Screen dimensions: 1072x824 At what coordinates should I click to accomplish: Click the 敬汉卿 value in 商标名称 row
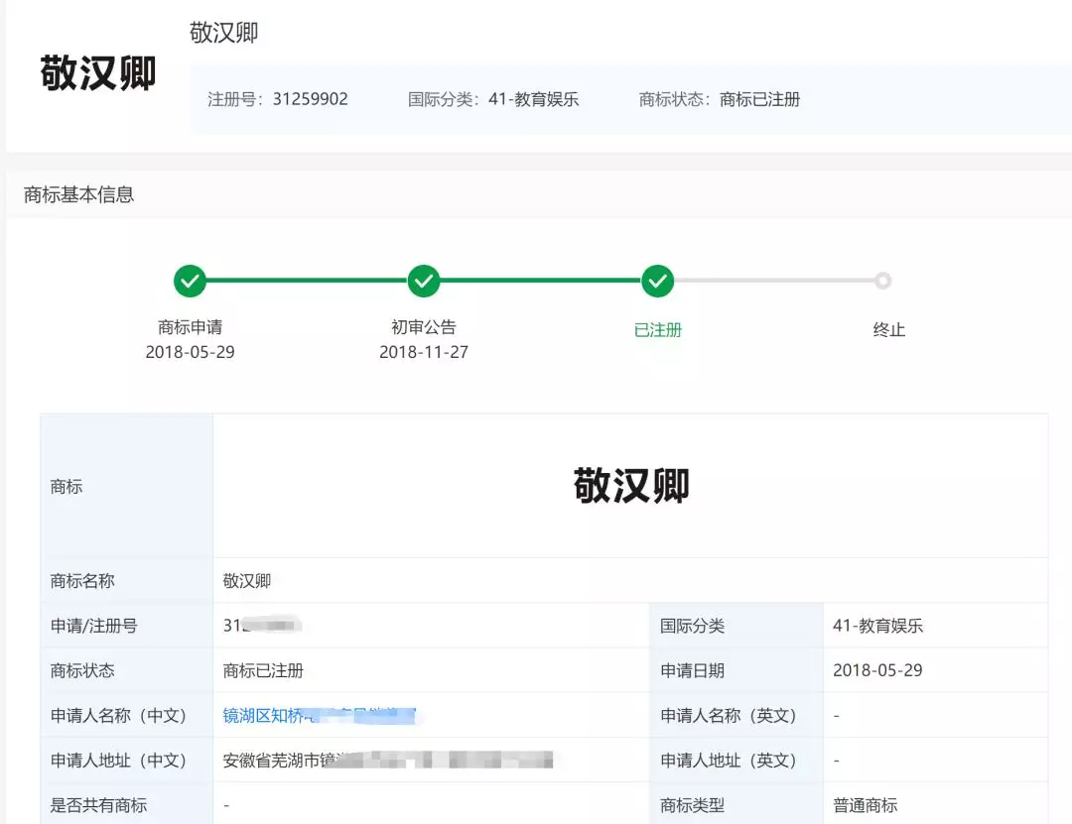click(247, 581)
